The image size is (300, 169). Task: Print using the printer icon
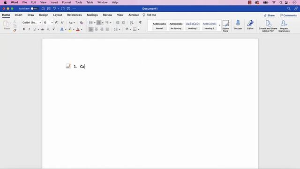click(68, 8)
